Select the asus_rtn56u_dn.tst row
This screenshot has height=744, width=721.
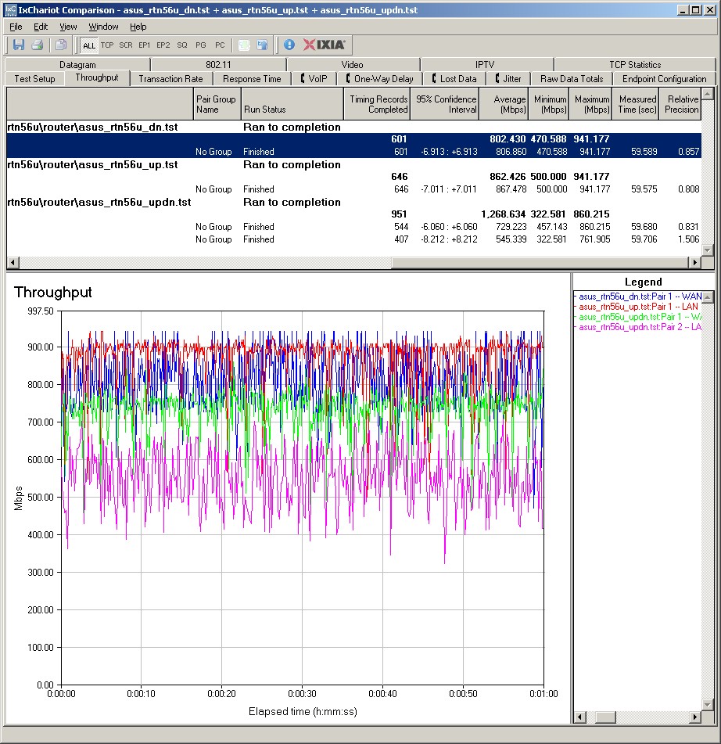[x=354, y=128]
